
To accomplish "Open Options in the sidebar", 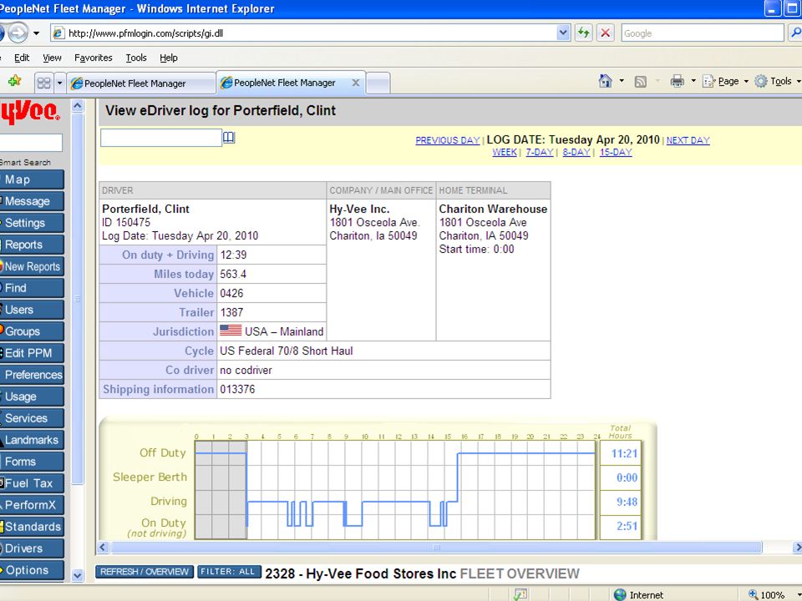I will (32, 570).
